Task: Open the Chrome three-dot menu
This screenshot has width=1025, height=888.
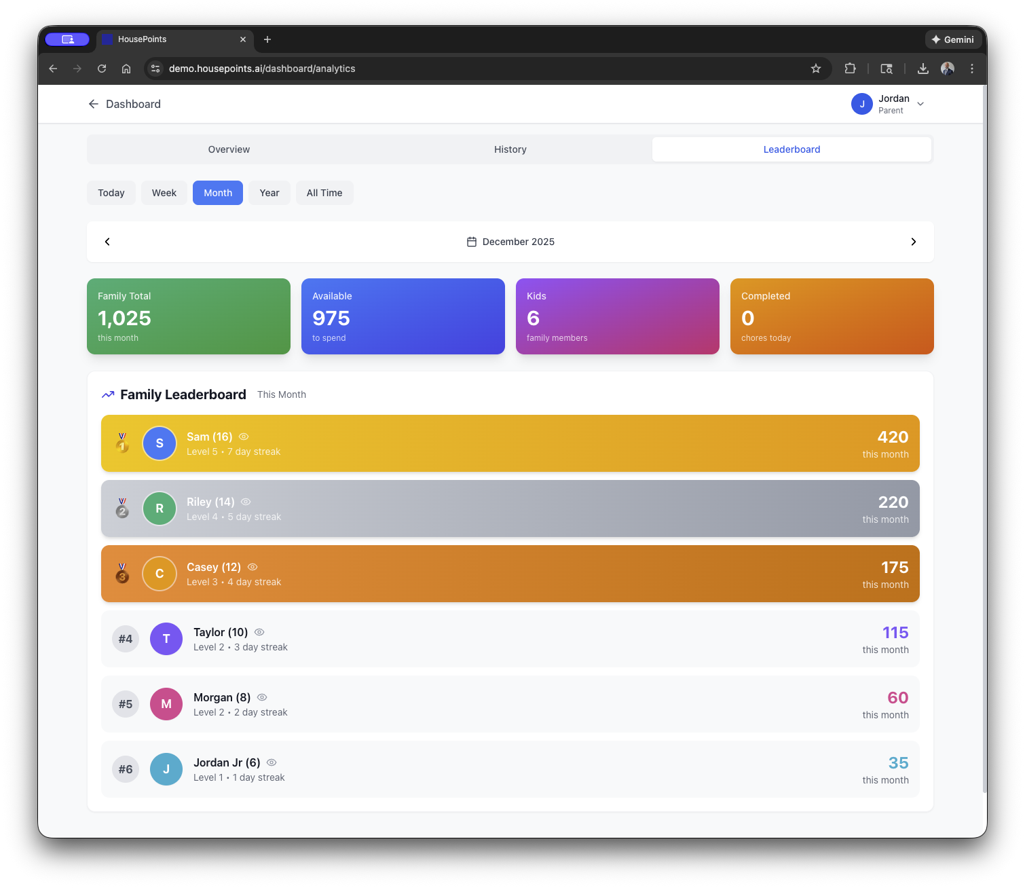Action: point(972,69)
